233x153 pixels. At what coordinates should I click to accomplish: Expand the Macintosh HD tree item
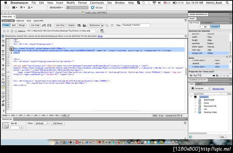coord(195,106)
